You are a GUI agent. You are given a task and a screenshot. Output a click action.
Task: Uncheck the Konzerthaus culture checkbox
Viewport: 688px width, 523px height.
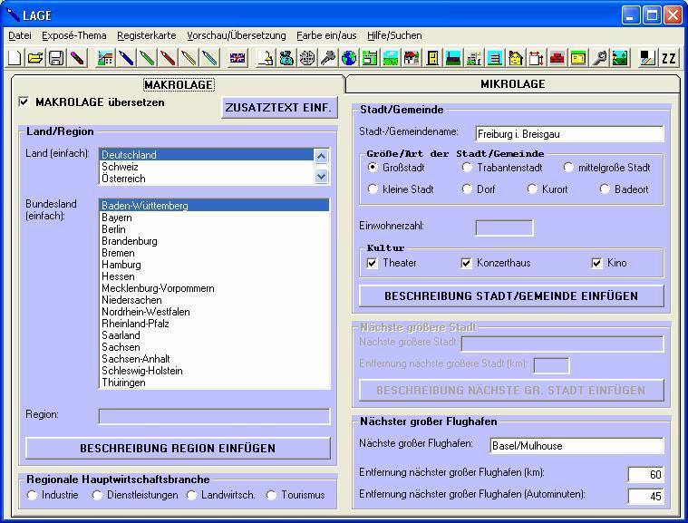click(x=467, y=263)
